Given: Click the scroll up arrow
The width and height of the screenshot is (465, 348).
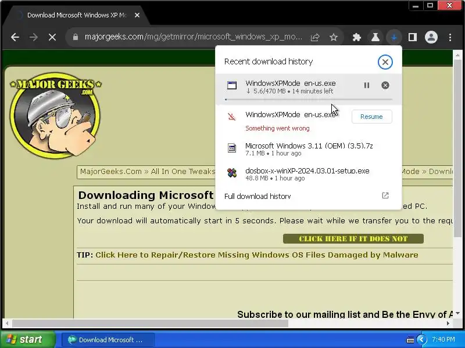Looking at the screenshot, I should click(457, 55).
